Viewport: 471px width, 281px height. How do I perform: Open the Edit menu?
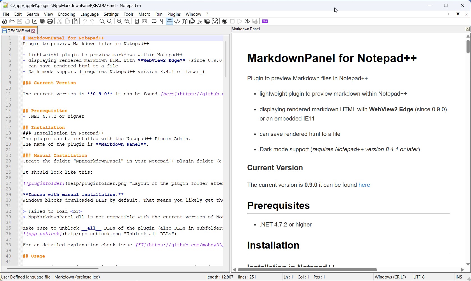18,14
